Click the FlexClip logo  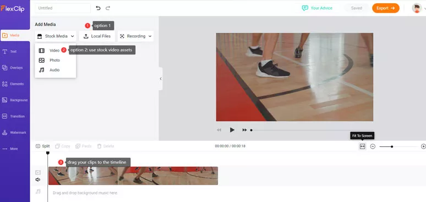click(x=13, y=9)
